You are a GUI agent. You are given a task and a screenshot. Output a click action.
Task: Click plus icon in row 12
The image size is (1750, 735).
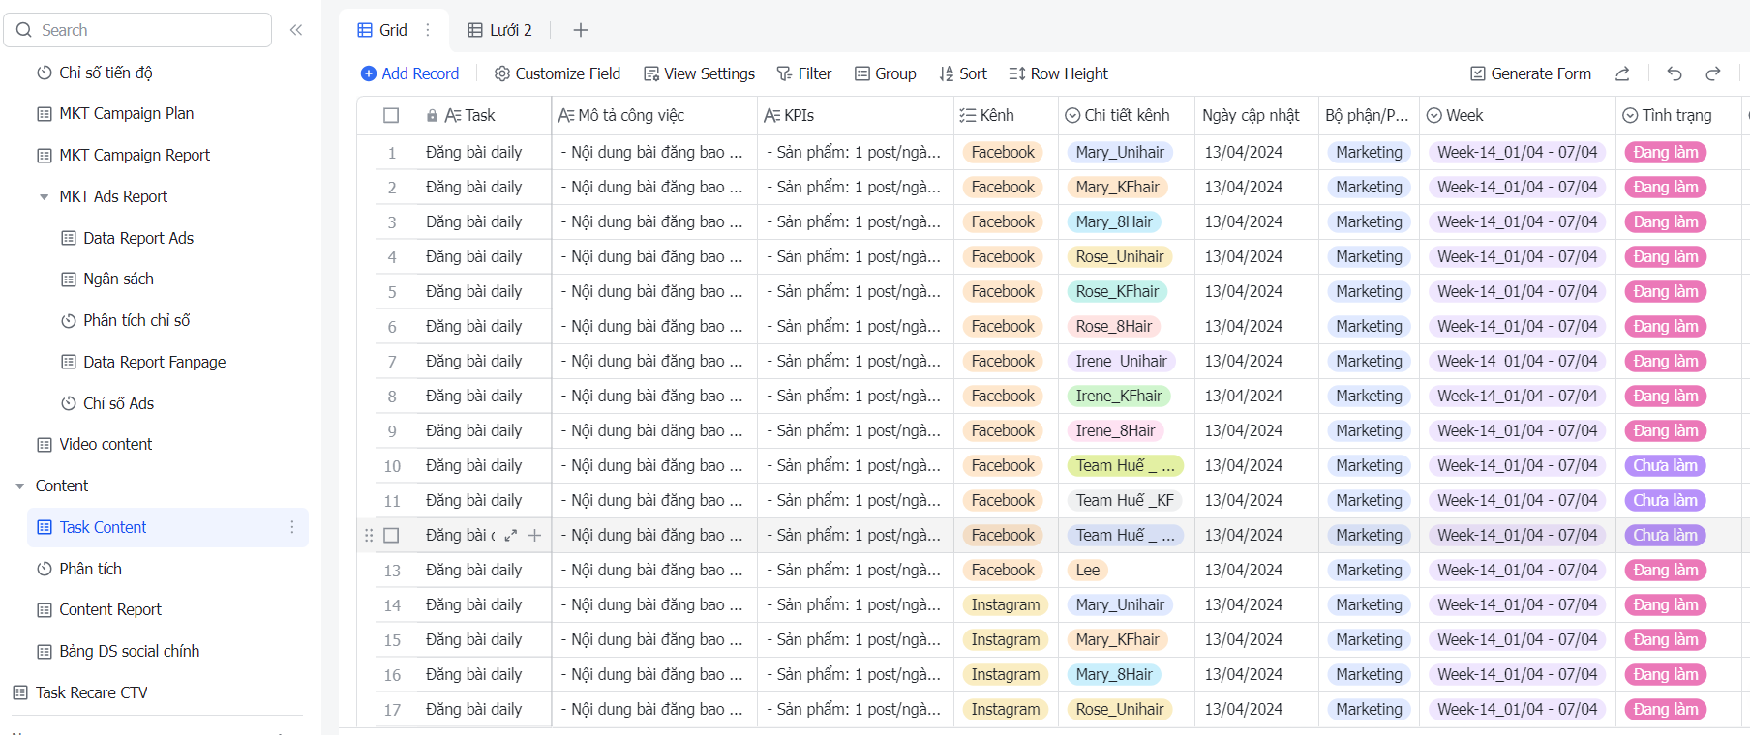(x=534, y=535)
